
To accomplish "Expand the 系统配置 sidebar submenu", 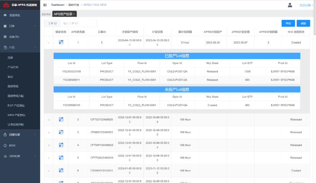I will pos(35,156).
